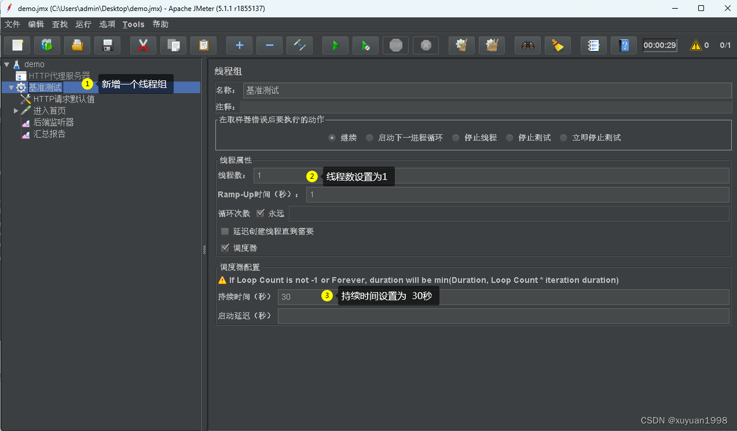Expand all nodes with the plus icon
Screen dimensions: 737x431
(239, 45)
